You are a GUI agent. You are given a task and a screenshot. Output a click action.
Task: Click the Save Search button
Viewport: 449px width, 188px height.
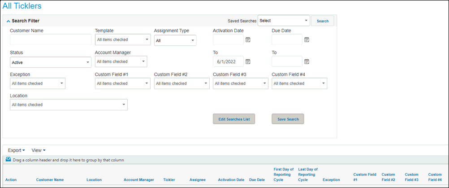[x=288, y=119]
